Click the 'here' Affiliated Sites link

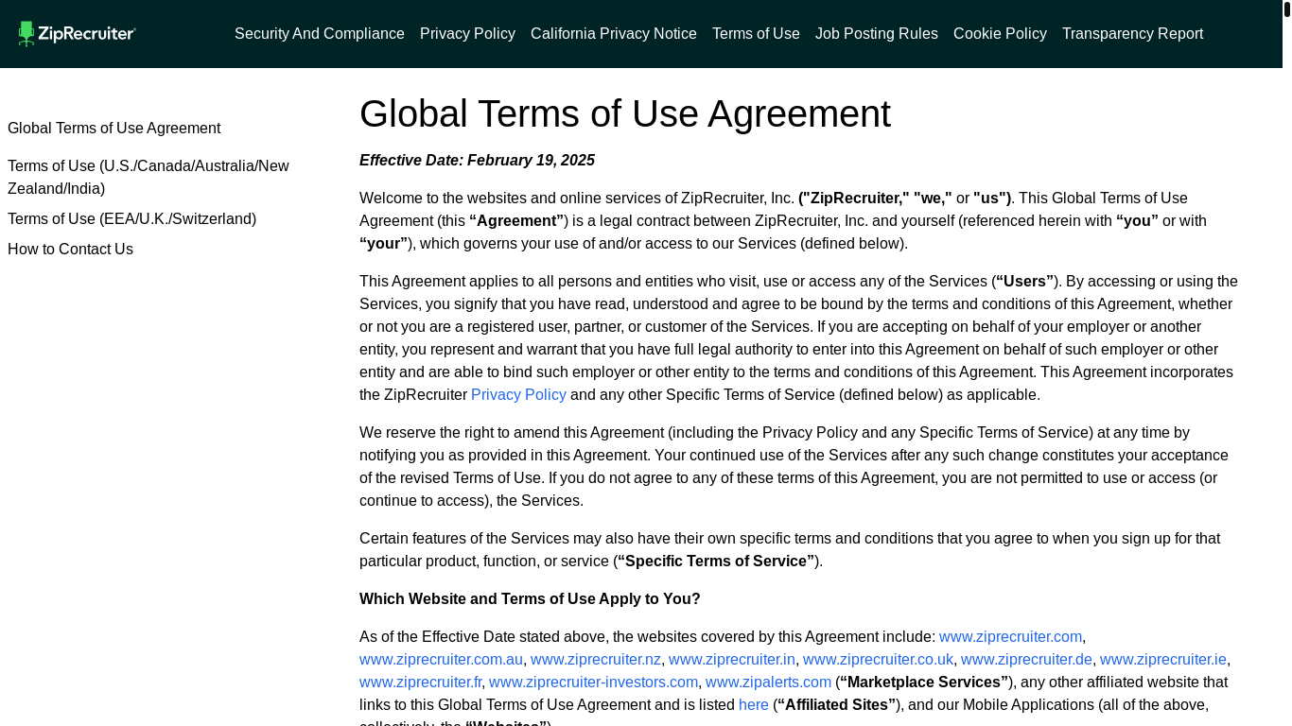click(x=754, y=705)
